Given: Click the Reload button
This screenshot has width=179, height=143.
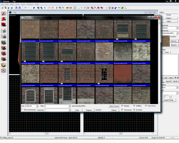Looking at the screenshot, I should coord(114,110).
